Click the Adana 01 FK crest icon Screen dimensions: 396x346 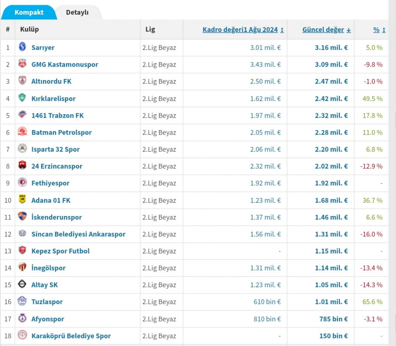pyautogui.click(x=22, y=199)
